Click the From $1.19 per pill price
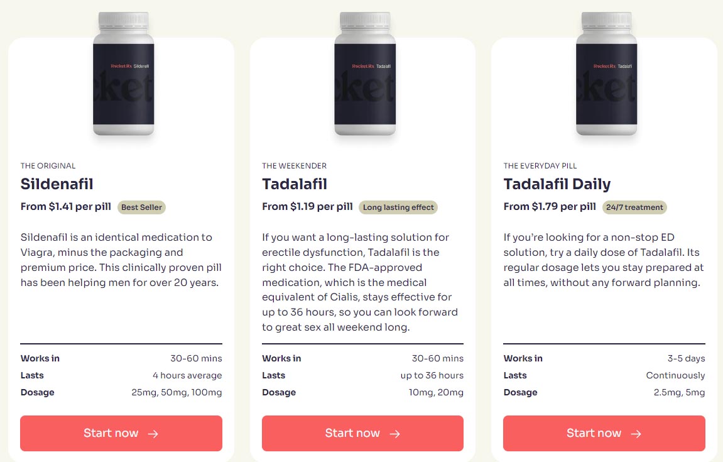The width and height of the screenshot is (723, 462). (x=307, y=206)
